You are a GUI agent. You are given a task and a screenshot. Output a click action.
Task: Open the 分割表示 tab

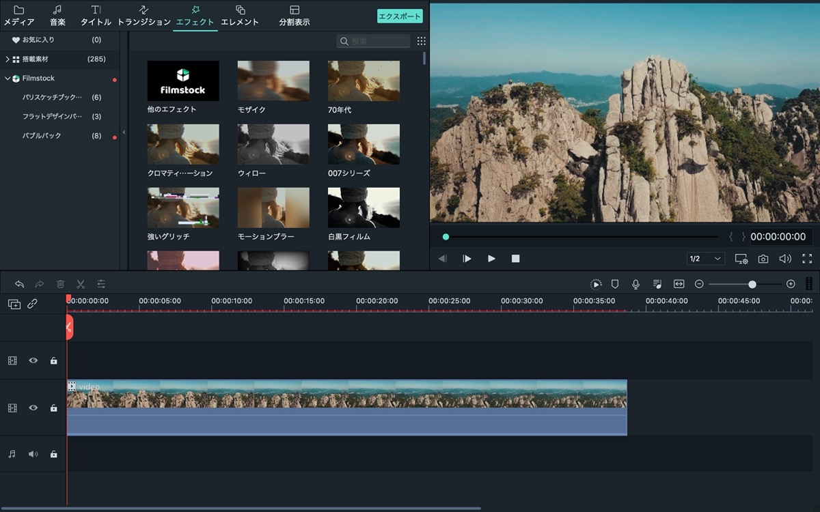pyautogui.click(x=295, y=16)
